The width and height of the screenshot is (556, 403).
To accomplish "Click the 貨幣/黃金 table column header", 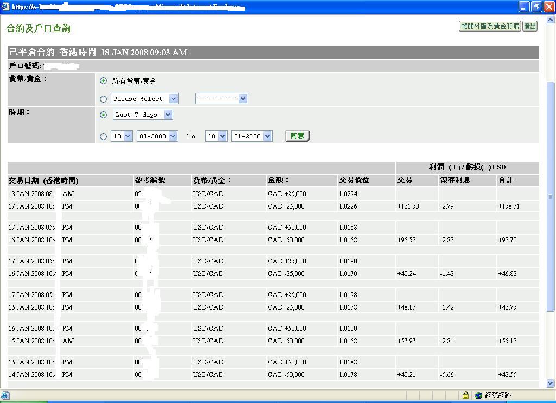I will point(212,180).
